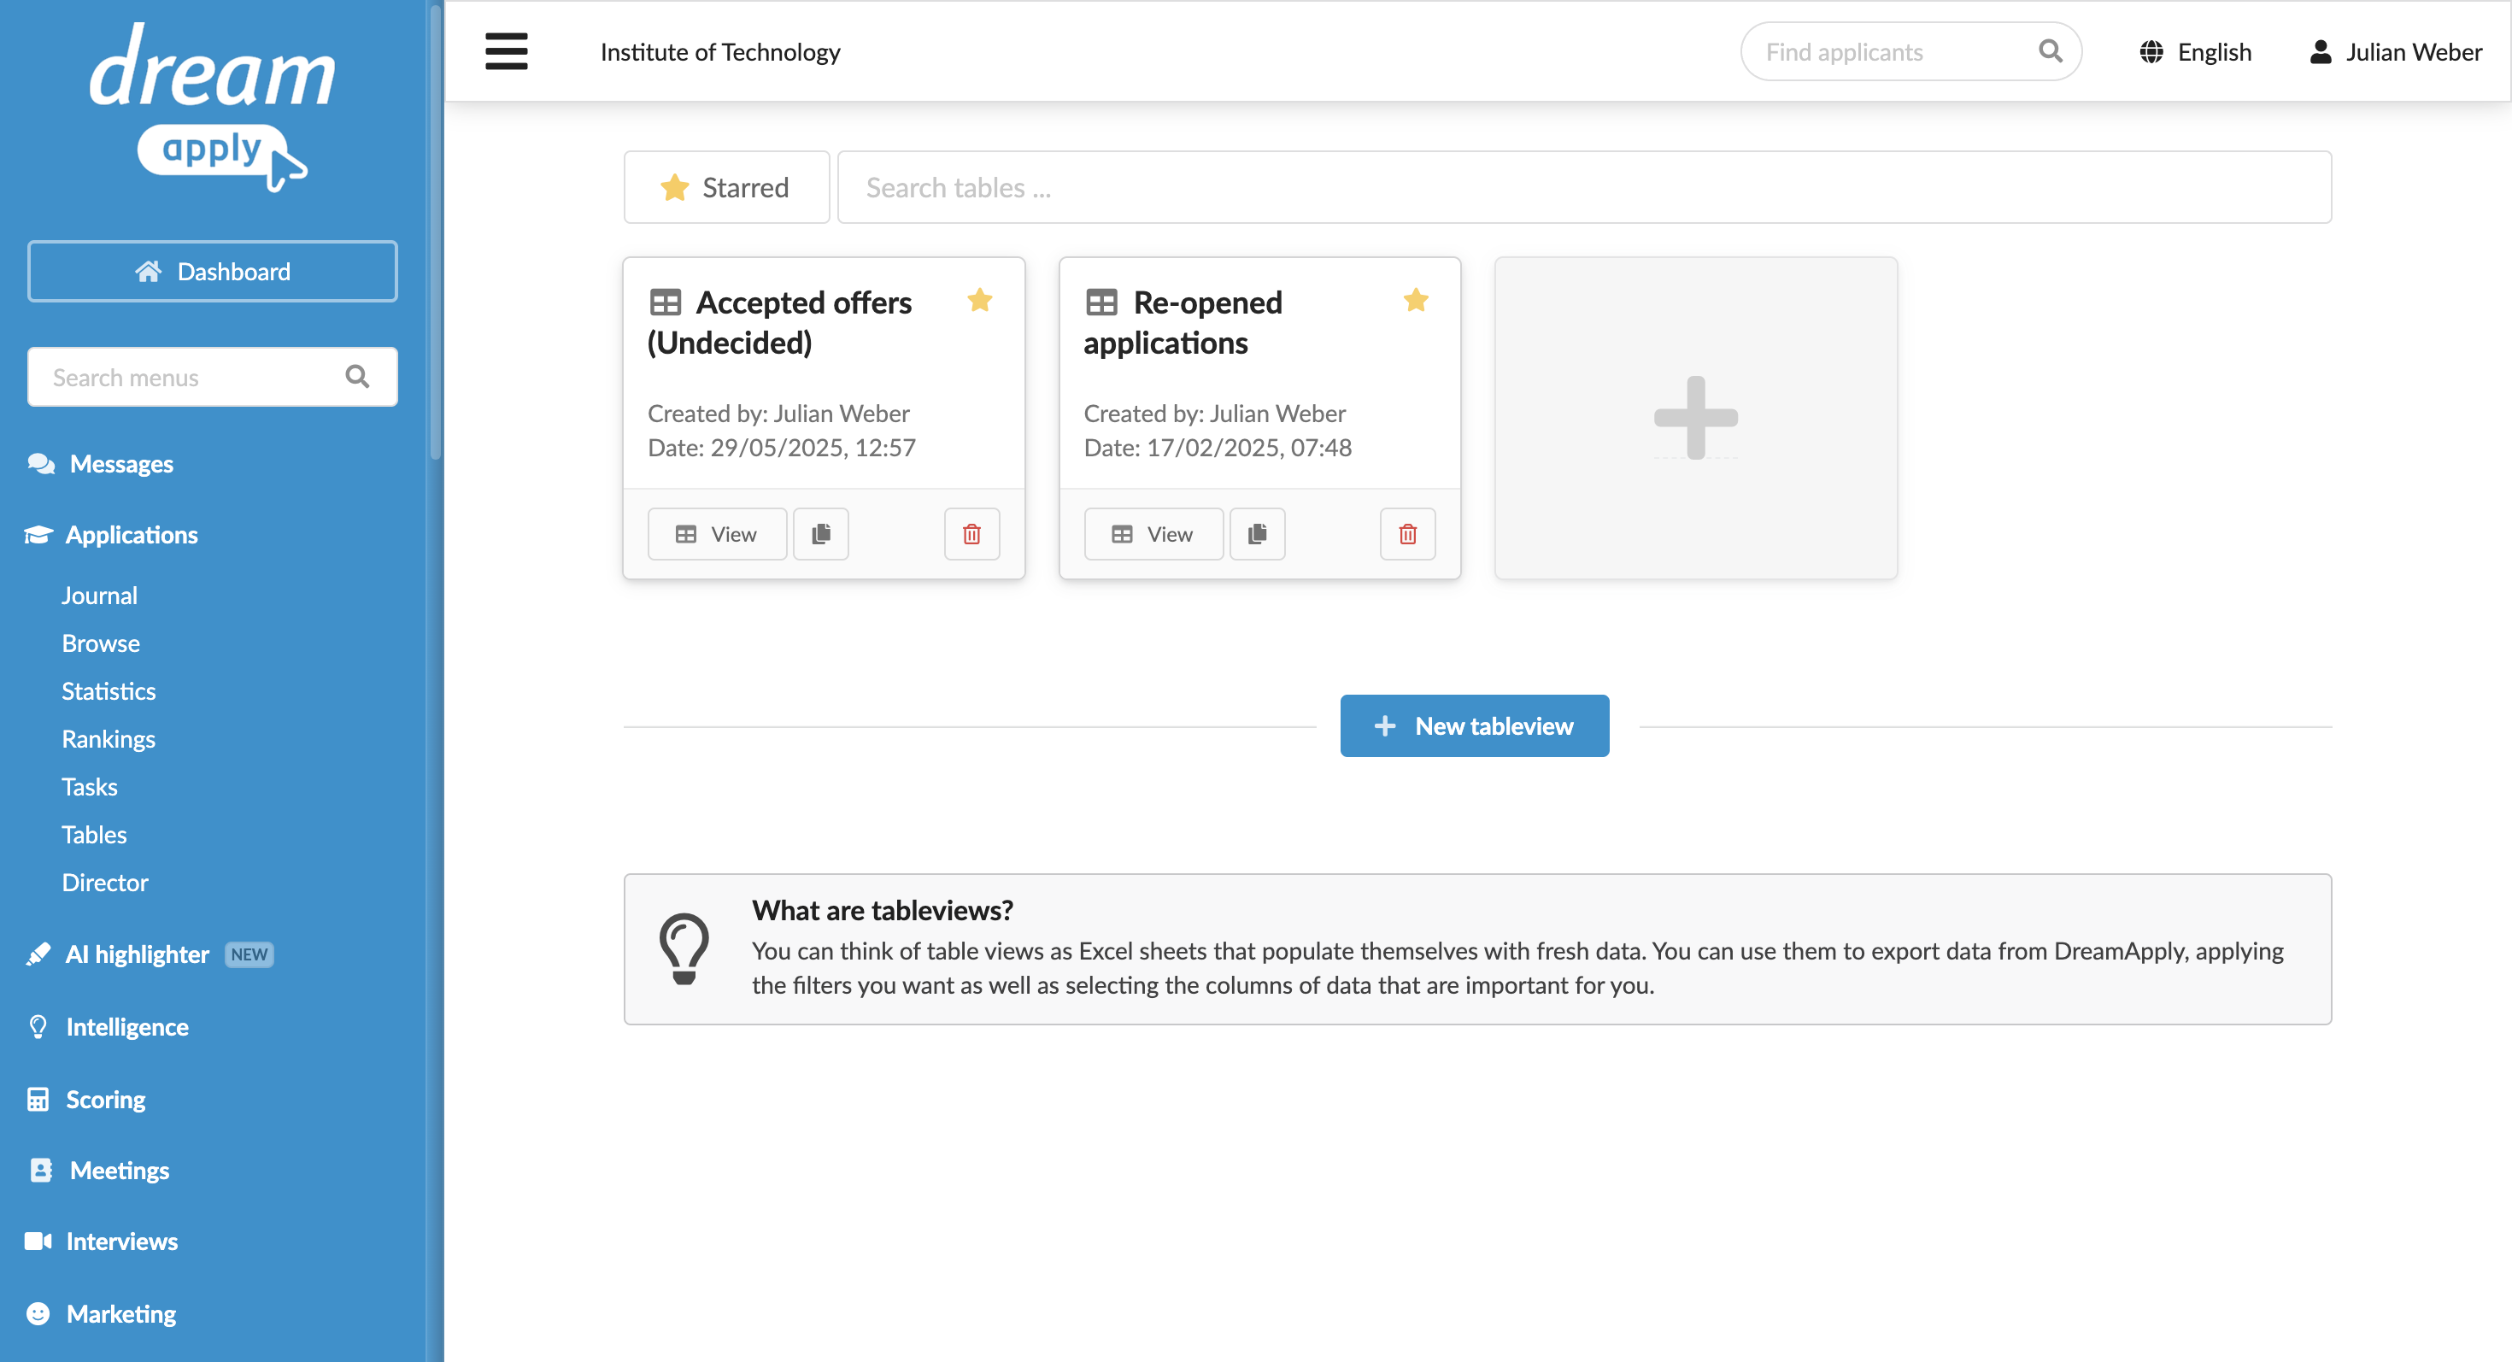The image size is (2512, 1362).
Task: Delete the Accepted offers (Undecided) tableview
Action: point(971,533)
